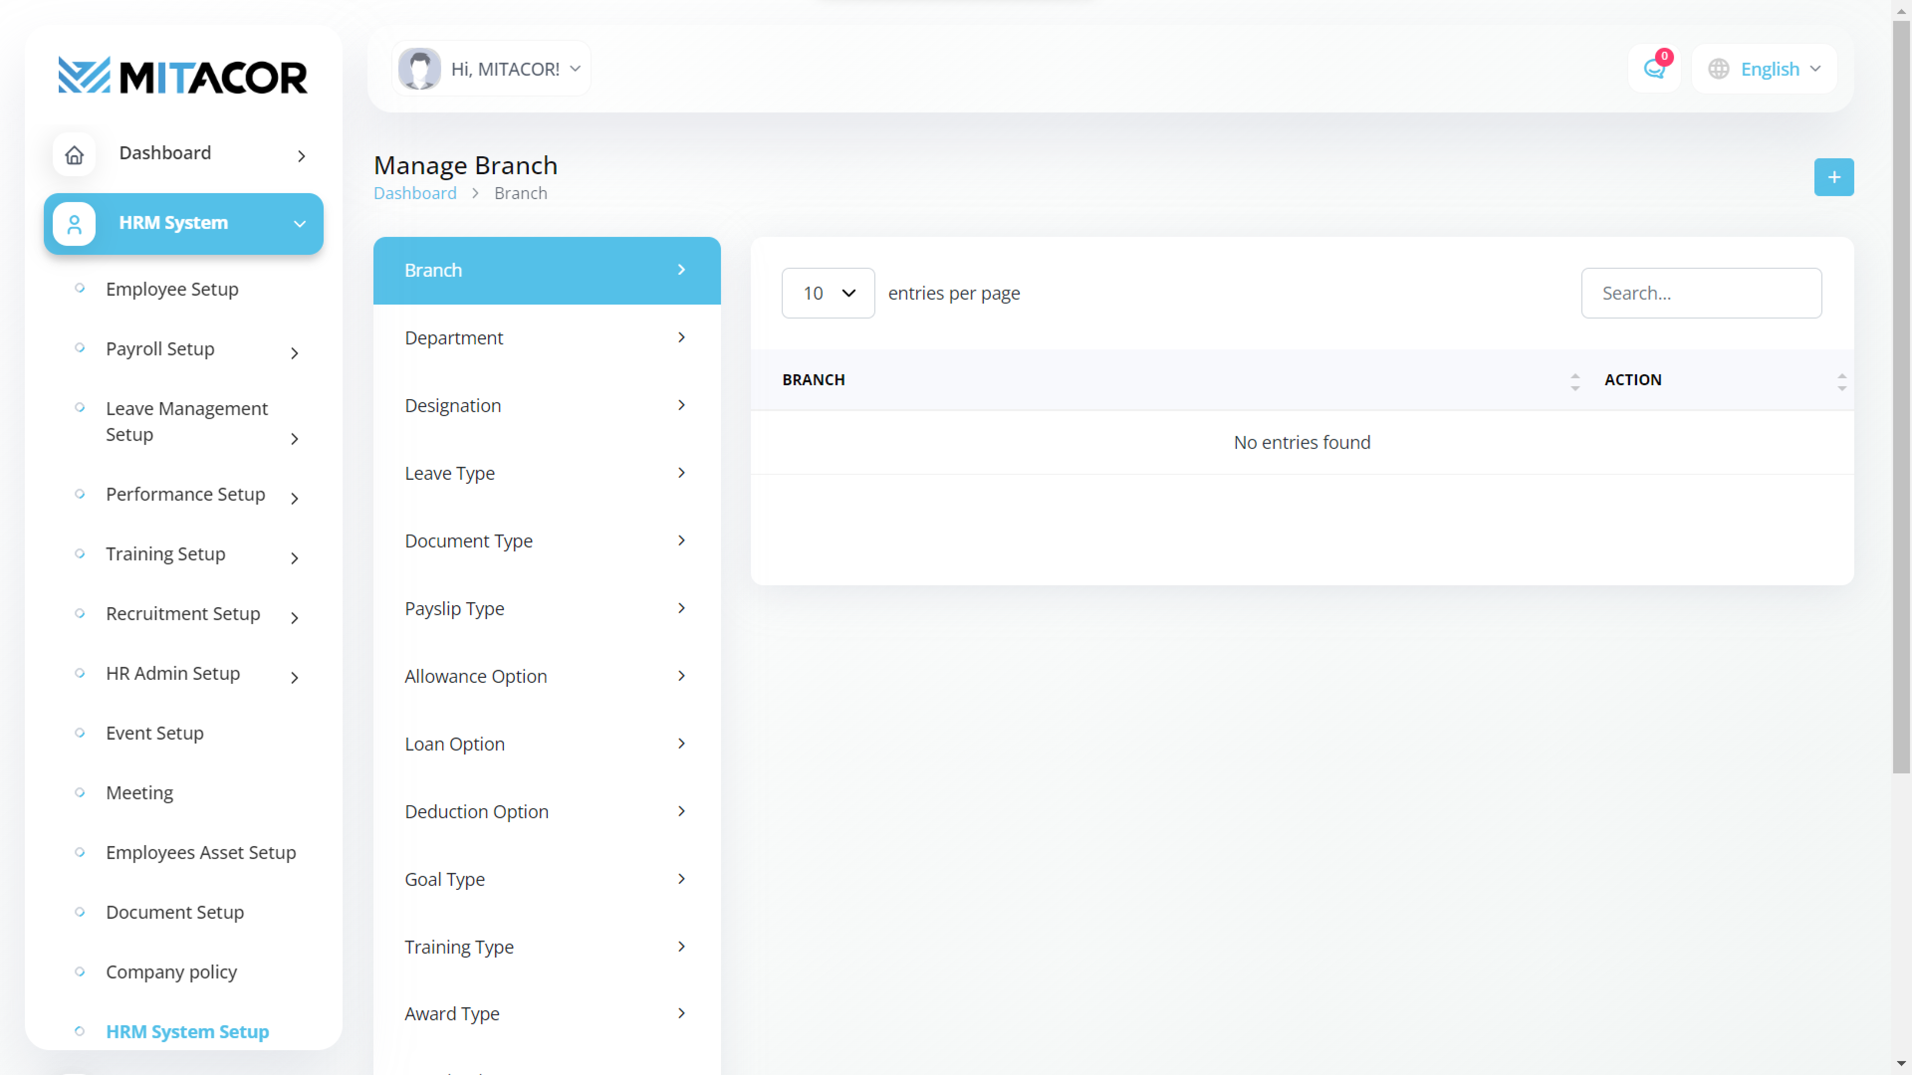The width and height of the screenshot is (1912, 1075).
Task: Click the user avatar picture
Action: [x=419, y=69]
